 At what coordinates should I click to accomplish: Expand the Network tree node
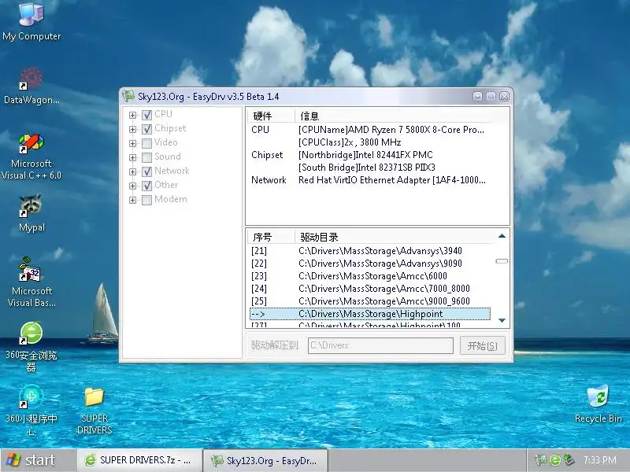[132, 171]
